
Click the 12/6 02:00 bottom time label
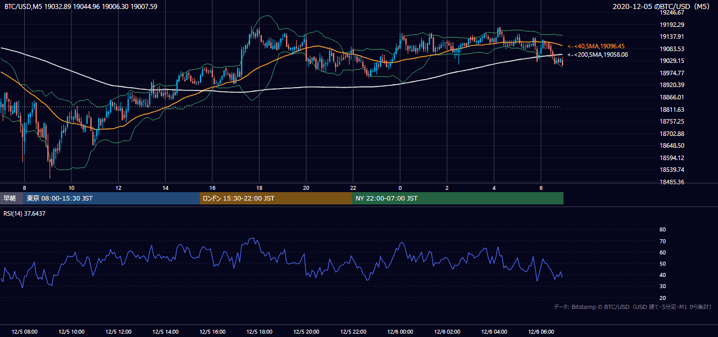coord(447,332)
